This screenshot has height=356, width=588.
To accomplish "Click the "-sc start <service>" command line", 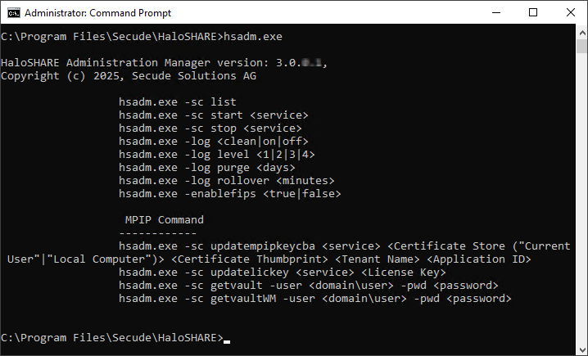I will [x=213, y=115].
